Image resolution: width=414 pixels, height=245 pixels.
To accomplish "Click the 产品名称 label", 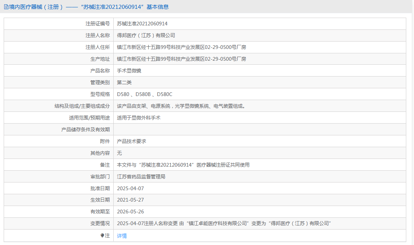I will 100,71.
